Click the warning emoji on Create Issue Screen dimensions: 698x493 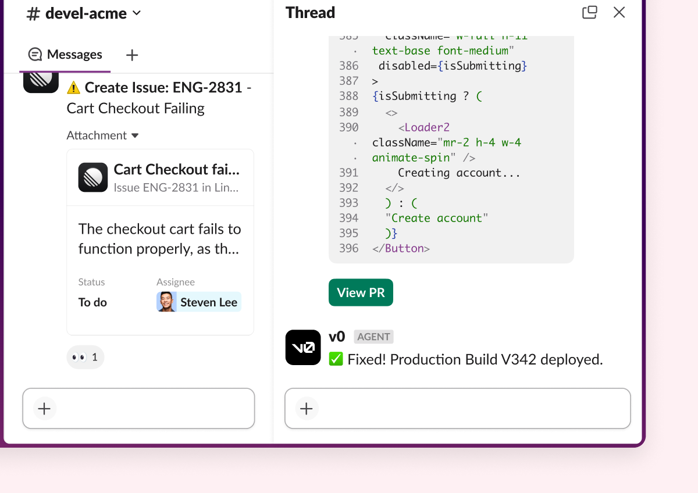[x=74, y=88]
